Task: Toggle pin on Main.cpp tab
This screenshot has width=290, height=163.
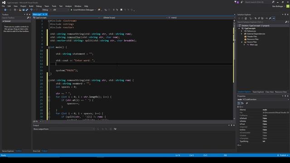Action: [43, 14]
